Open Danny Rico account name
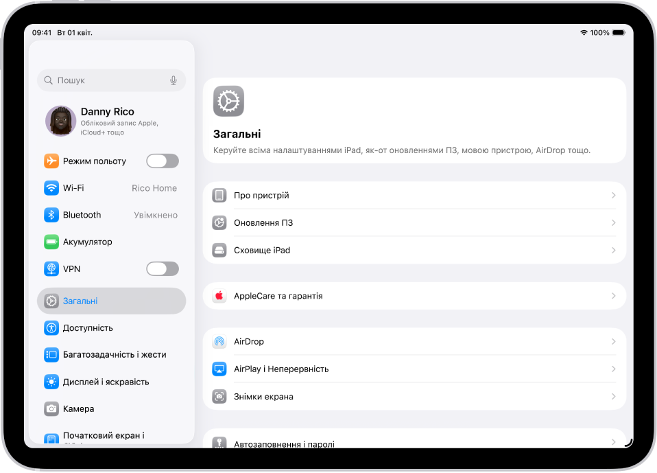Viewport: 657px width, 473px height. tap(107, 111)
